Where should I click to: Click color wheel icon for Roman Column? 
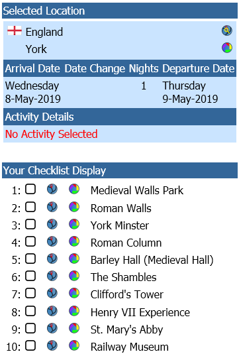pyautogui.click(x=74, y=241)
